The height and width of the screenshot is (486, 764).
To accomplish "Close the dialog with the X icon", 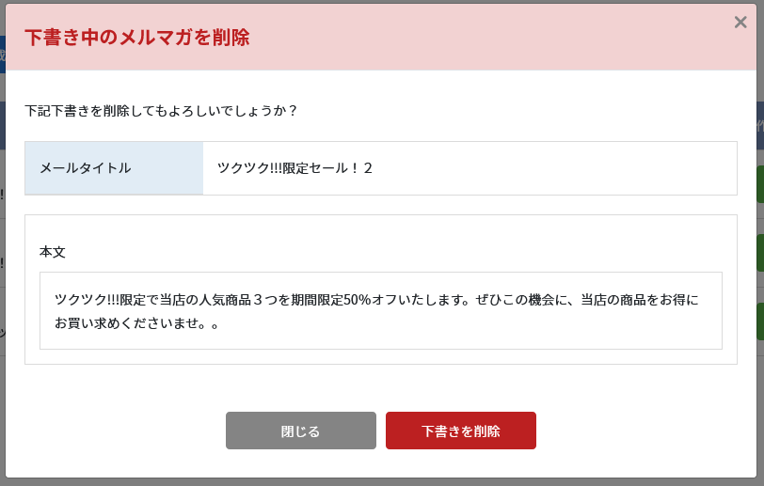I will [740, 22].
